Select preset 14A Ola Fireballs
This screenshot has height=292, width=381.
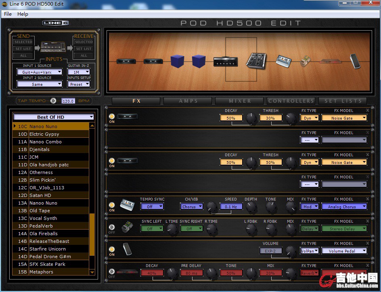pos(51,234)
